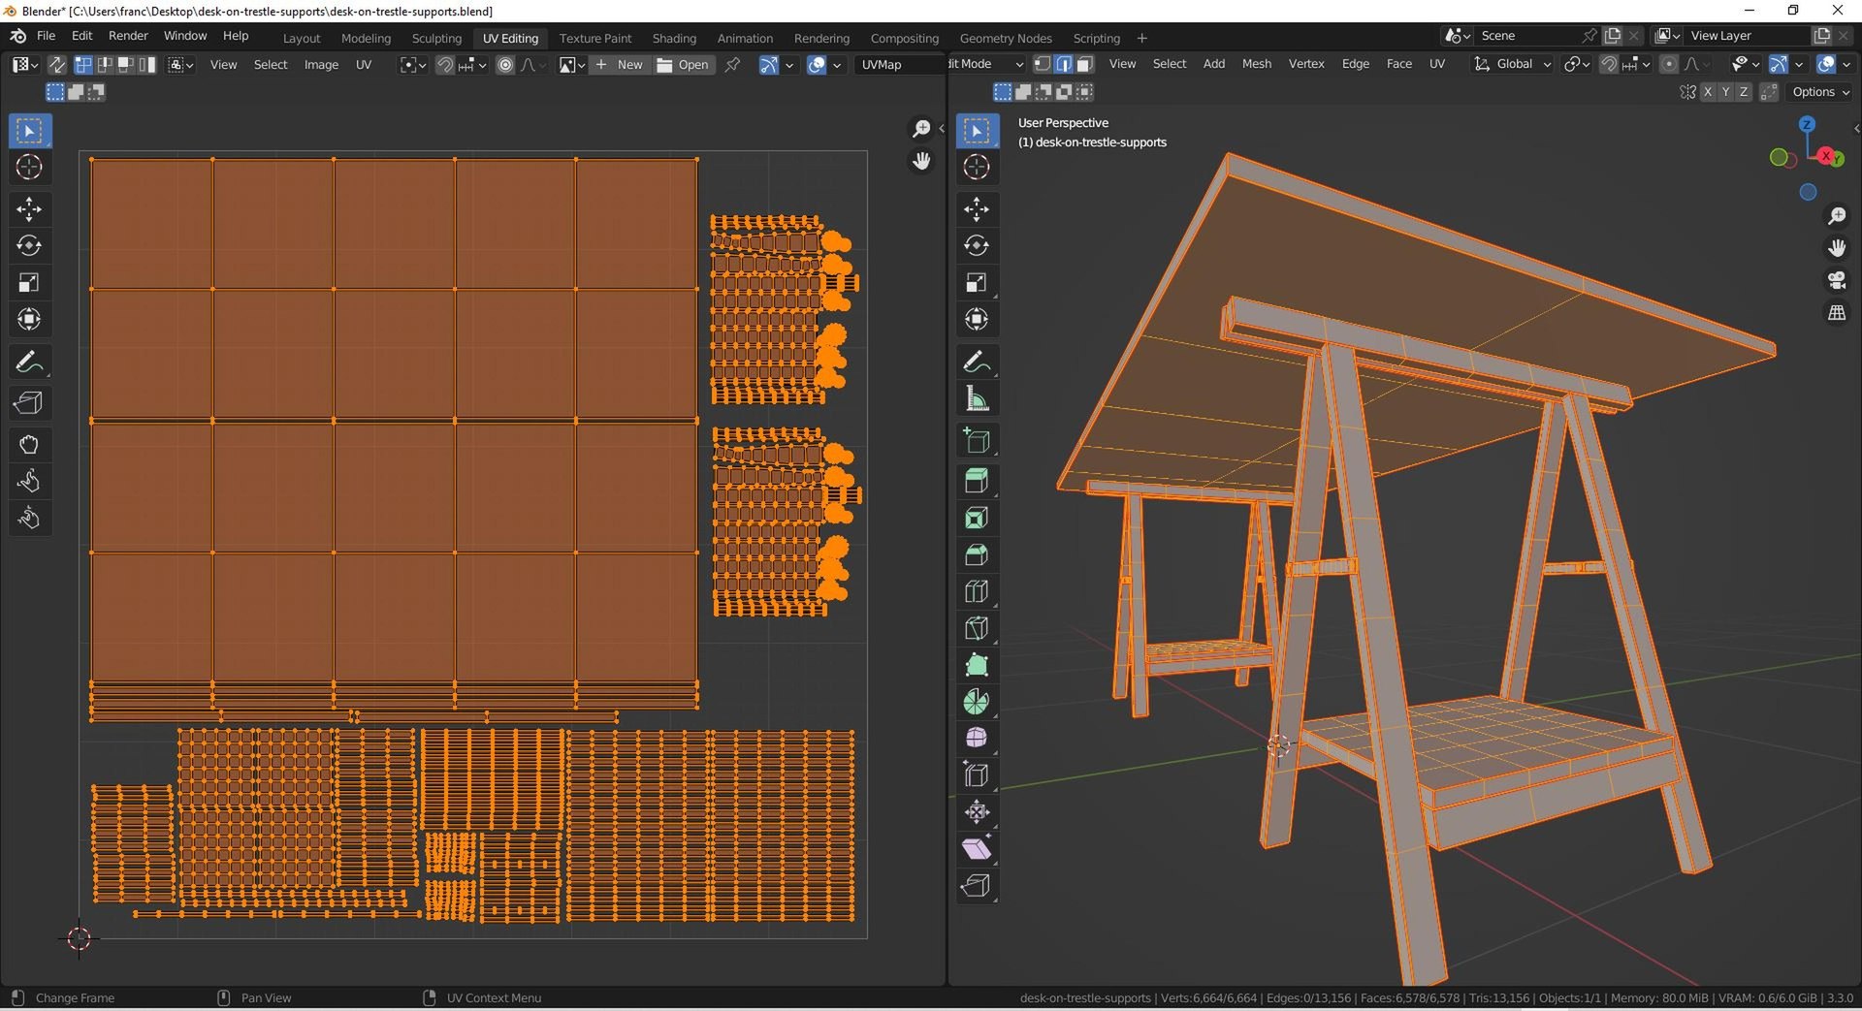Click zoom icon in UV editor

click(x=920, y=129)
